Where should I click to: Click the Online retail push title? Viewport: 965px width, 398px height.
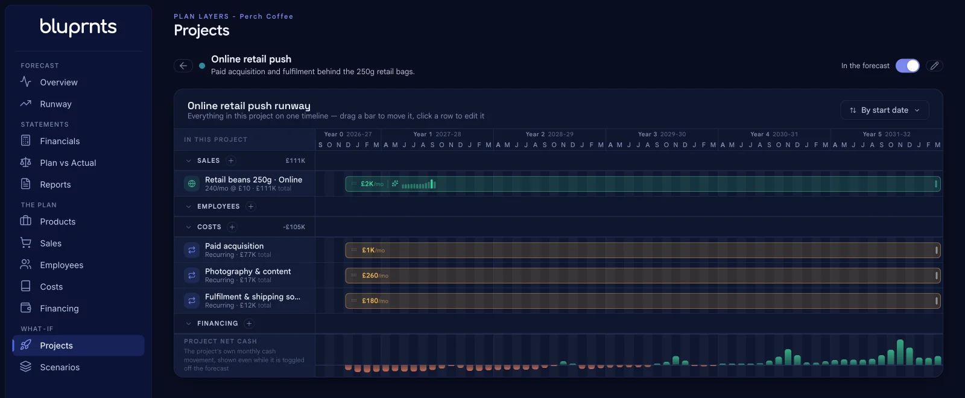251,59
